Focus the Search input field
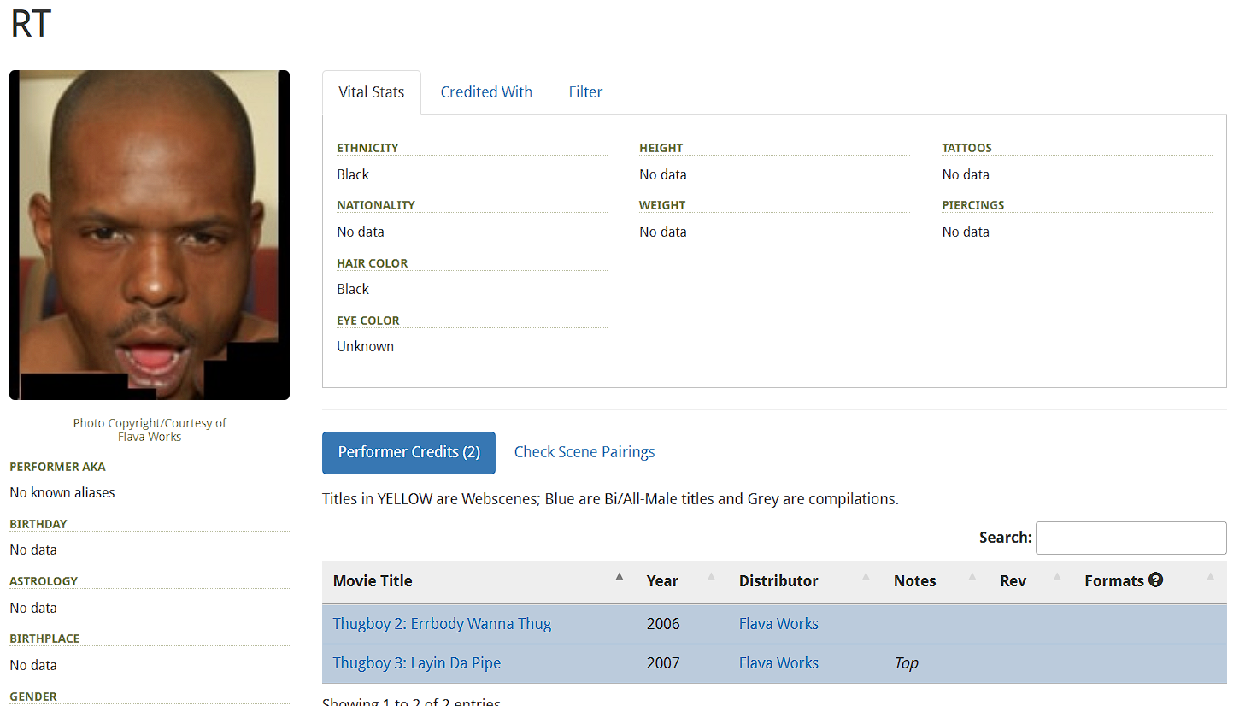Image resolution: width=1257 pixels, height=706 pixels. 1131,538
